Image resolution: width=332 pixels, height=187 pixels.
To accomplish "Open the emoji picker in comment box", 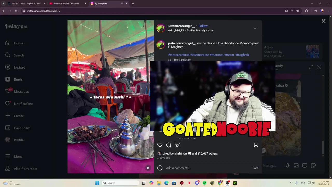I will 160,168.
